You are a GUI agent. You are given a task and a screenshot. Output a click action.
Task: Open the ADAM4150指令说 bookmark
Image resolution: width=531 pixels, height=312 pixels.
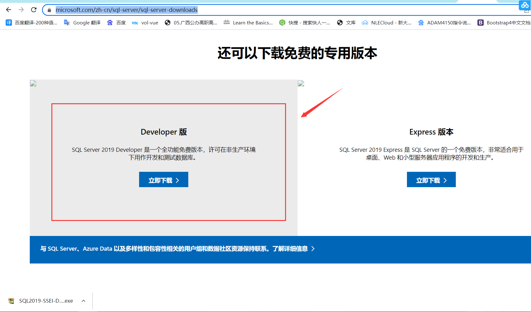pyautogui.click(x=445, y=23)
